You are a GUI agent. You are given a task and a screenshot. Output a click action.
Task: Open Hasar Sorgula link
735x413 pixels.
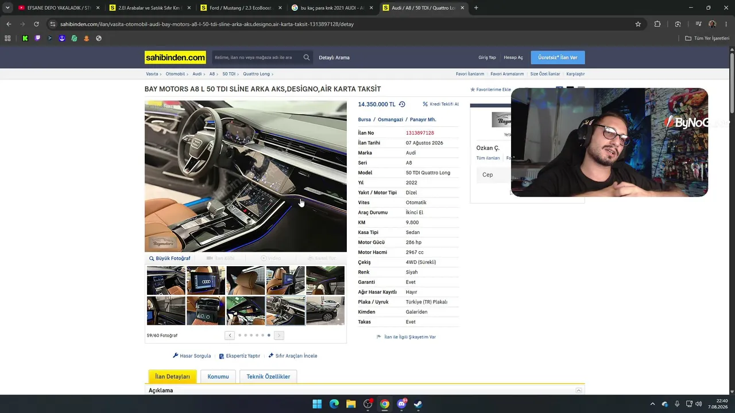click(x=192, y=356)
